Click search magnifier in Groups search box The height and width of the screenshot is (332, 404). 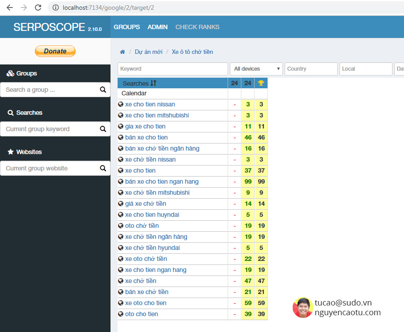(x=103, y=90)
